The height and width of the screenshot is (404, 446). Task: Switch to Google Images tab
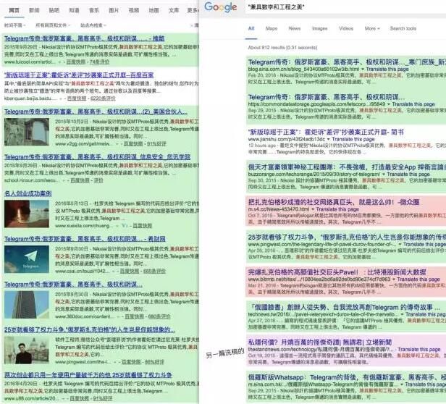[320, 28]
